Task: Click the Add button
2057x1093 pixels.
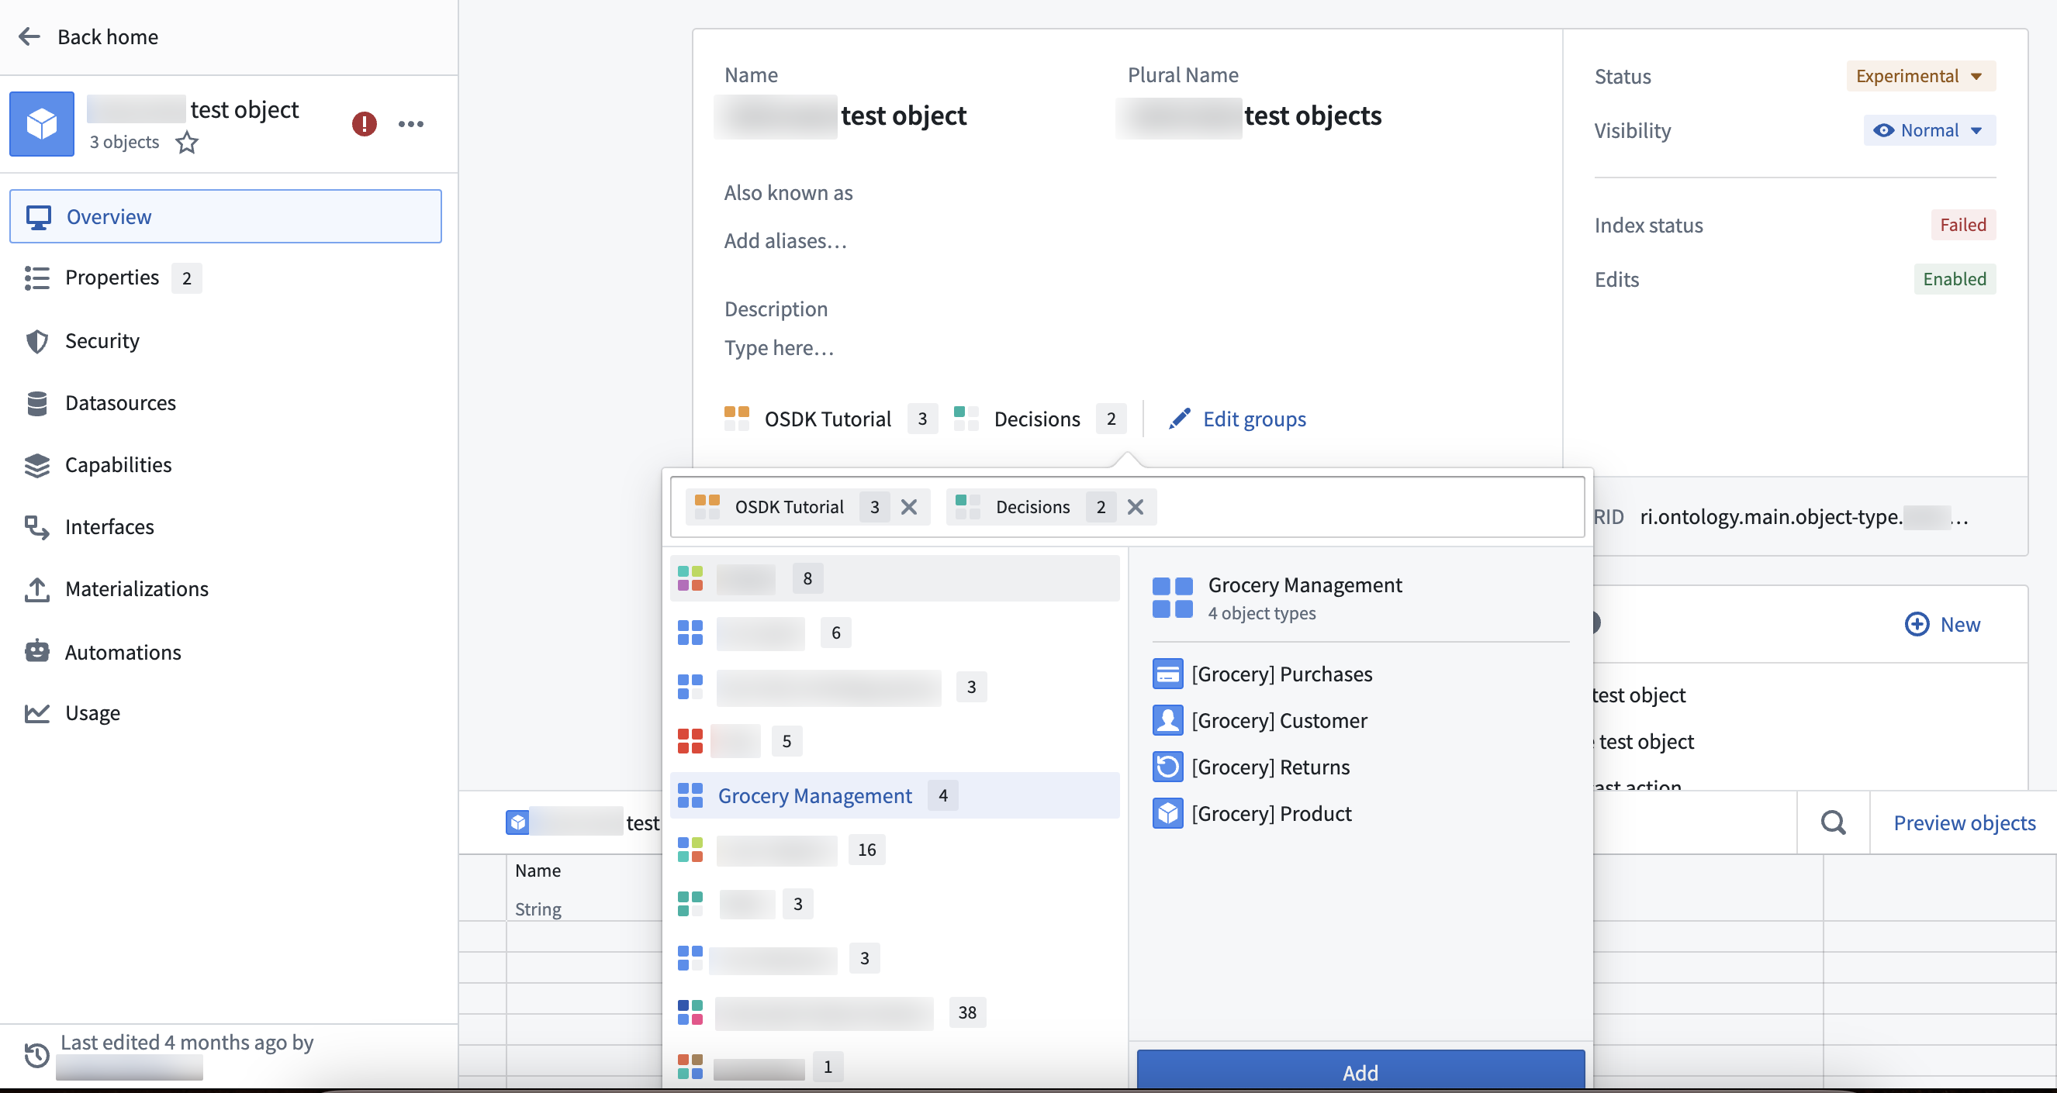Action: (1360, 1071)
